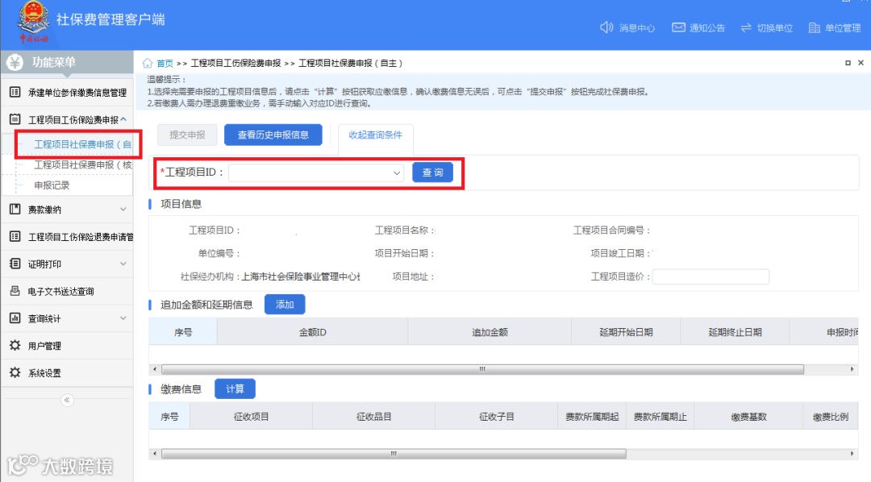The height and width of the screenshot is (482, 871).
Task: Open the 消息中心 message center icon
Action: coord(606,27)
